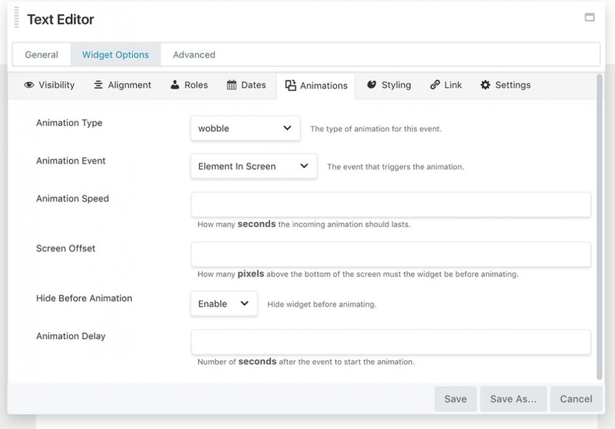
Task: Click inside the Animation Delay field
Action: tap(391, 342)
